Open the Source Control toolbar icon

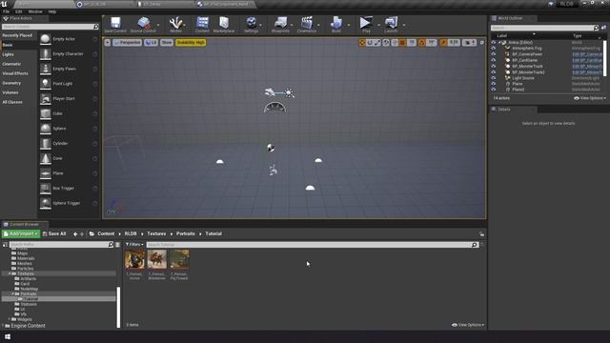click(x=144, y=23)
